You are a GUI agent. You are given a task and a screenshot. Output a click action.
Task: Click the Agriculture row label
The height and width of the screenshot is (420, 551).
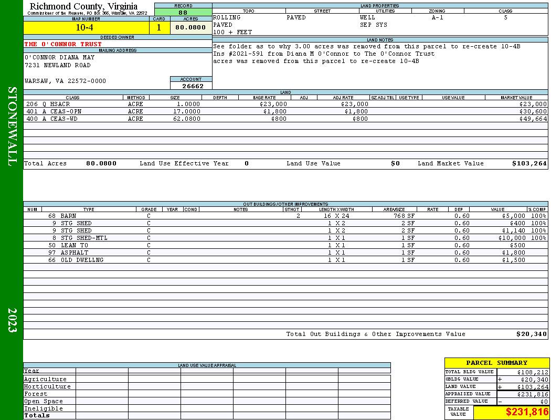45,379
